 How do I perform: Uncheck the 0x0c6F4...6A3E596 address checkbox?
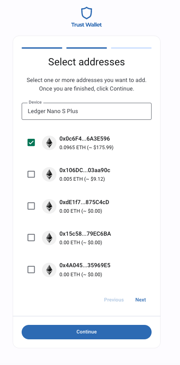tap(31, 142)
